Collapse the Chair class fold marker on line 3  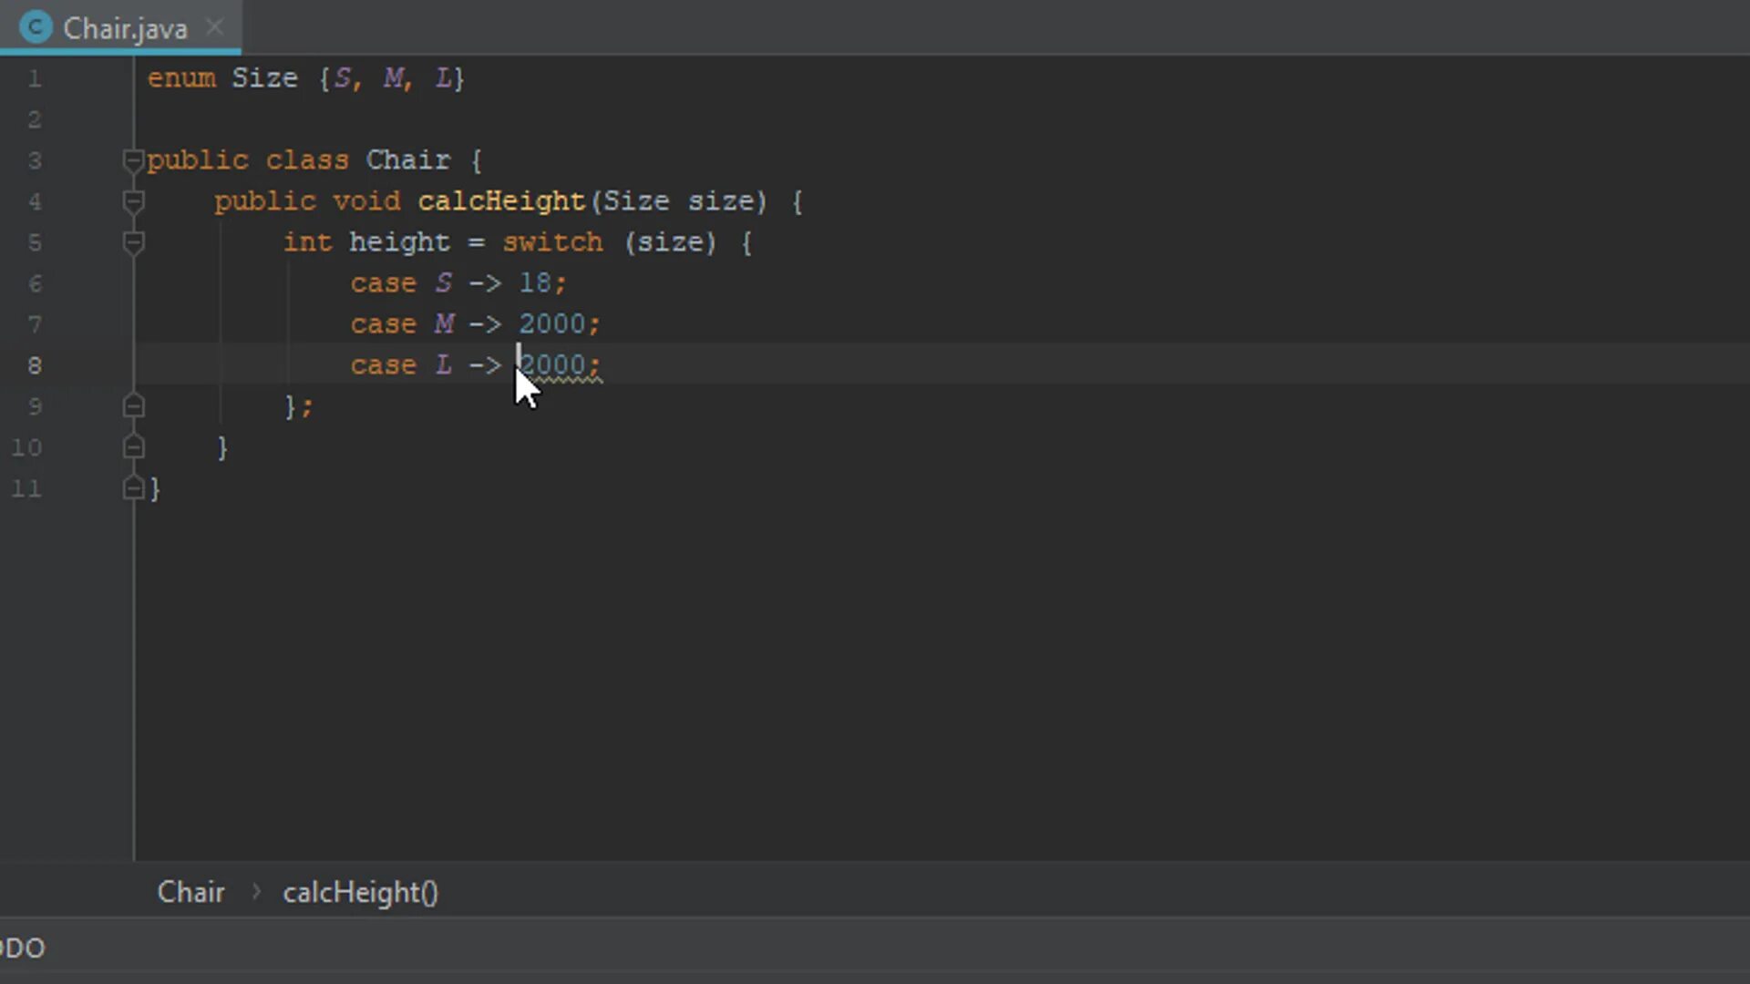point(133,161)
